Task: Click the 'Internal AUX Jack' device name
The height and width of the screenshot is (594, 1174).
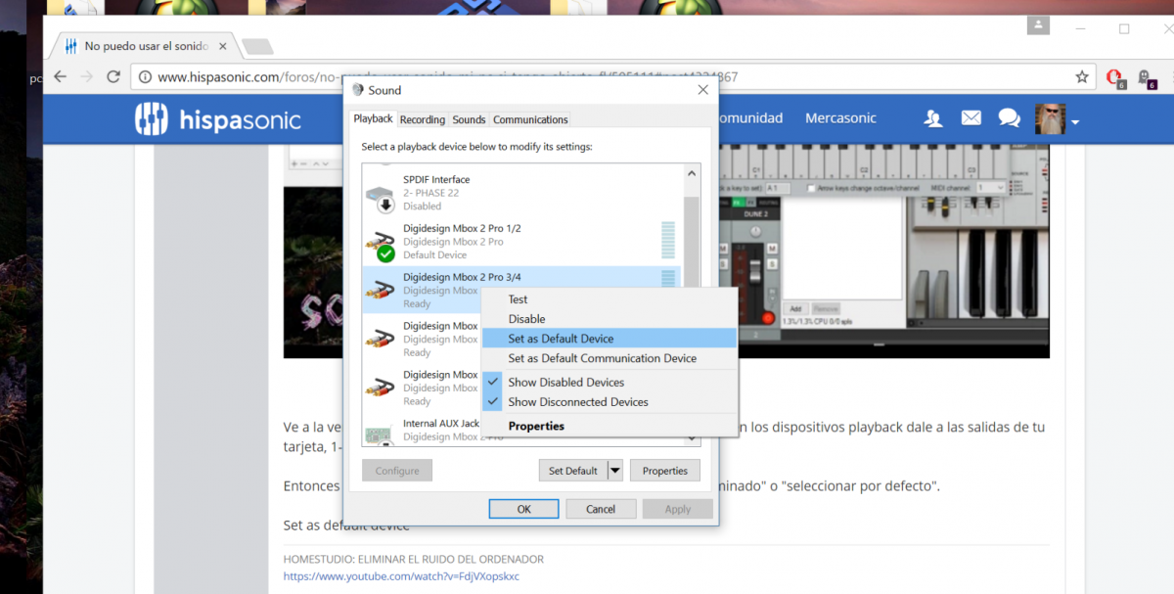Action: click(441, 424)
